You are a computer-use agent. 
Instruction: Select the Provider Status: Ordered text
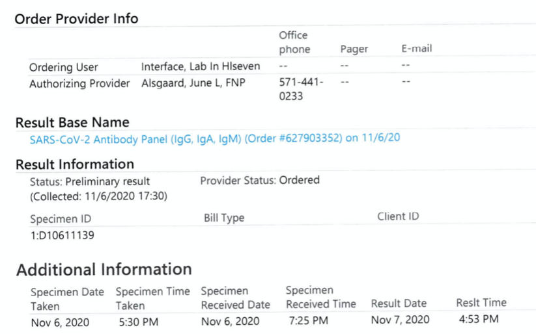(260, 180)
